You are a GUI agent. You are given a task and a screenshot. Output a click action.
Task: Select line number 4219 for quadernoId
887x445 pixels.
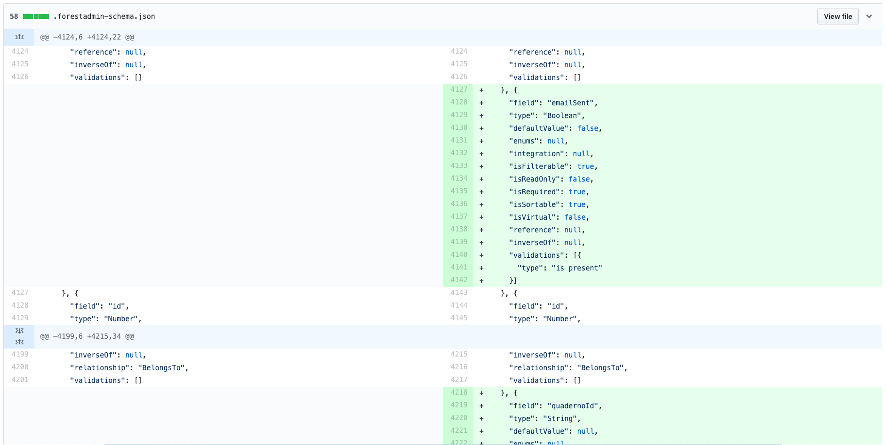click(459, 405)
